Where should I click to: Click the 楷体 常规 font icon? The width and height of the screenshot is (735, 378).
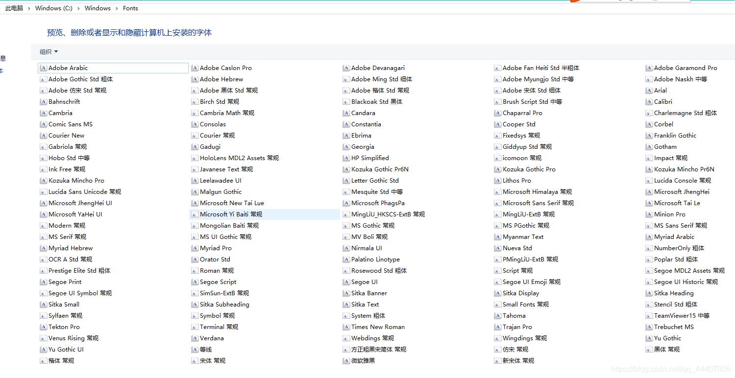point(43,361)
